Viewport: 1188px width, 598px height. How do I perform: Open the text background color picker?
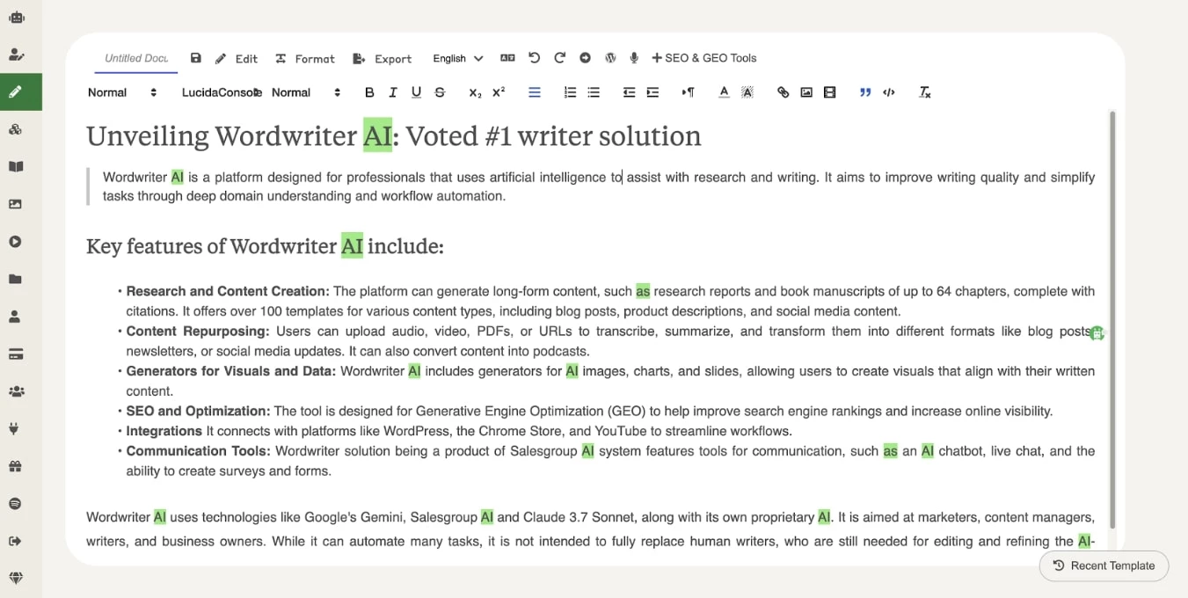pyautogui.click(x=747, y=92)
